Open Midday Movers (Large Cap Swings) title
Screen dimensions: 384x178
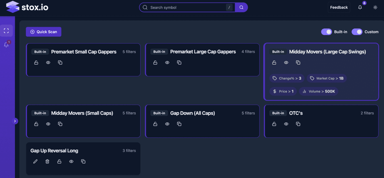point(327,52)
